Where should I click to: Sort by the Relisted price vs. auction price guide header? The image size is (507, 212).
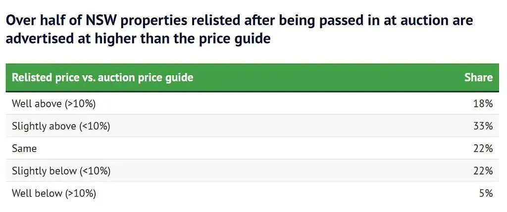[x=102, y=78]
